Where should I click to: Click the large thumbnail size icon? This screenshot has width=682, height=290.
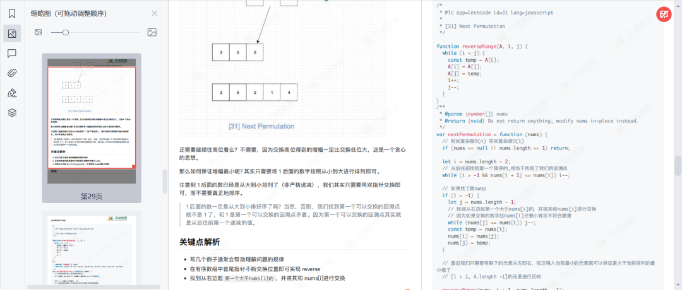click(152, 32)
